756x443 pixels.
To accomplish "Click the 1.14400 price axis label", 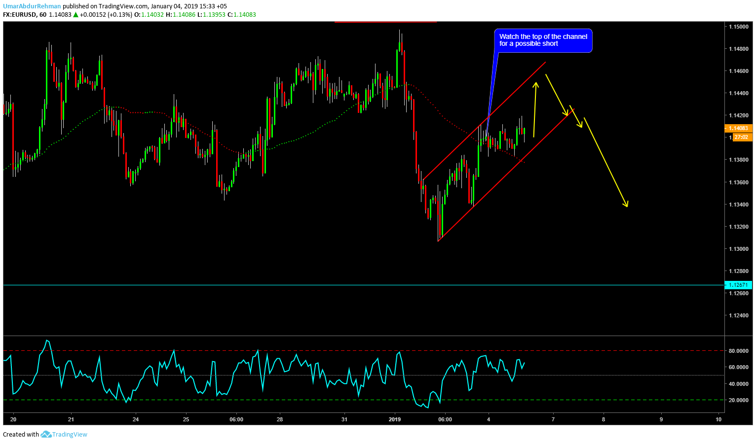I will click(739, 93).
